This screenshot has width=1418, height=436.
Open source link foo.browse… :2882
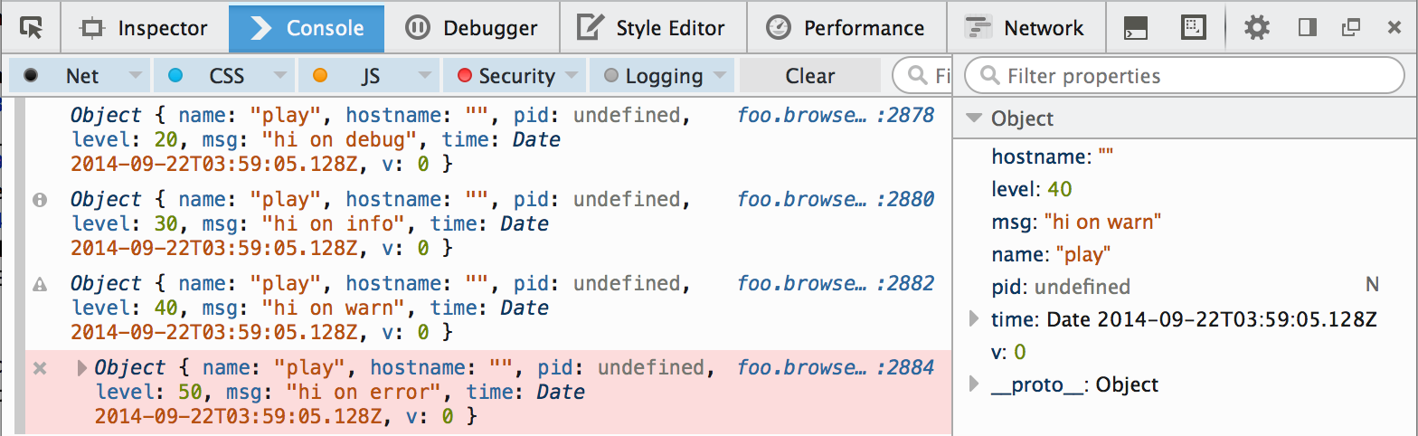[836, 283]
